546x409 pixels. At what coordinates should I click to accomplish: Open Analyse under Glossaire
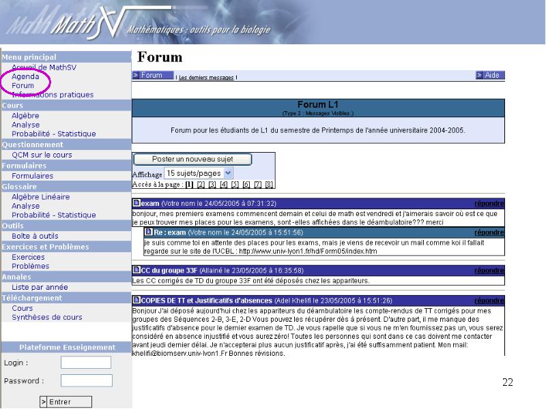(25, 206)
